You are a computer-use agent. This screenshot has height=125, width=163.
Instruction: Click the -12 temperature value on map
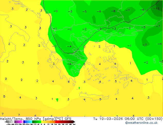tap(156, 9)
